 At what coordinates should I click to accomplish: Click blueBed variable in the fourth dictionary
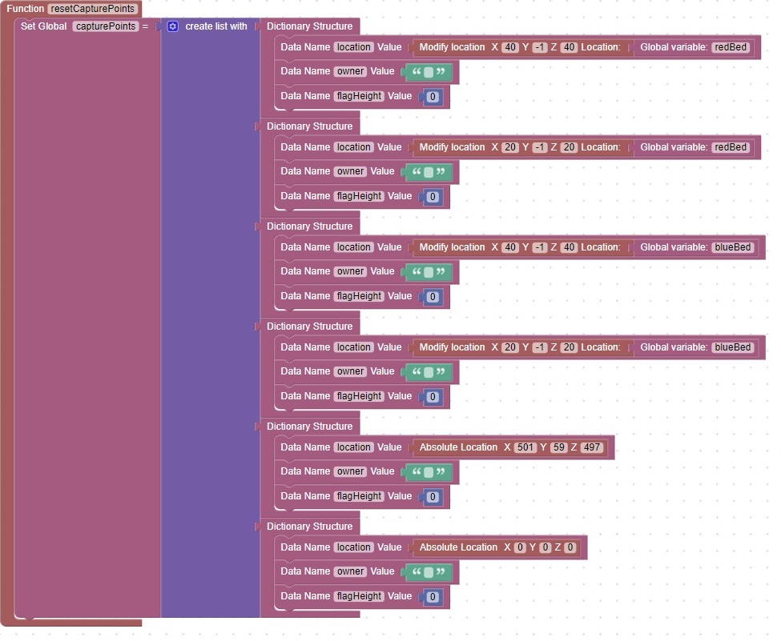733,347
